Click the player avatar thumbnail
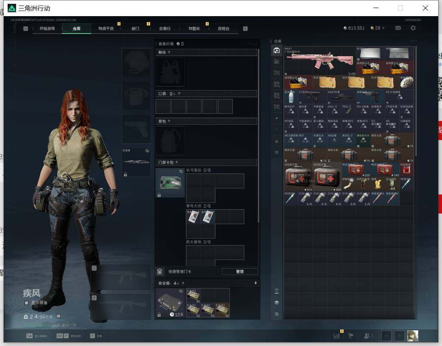 [x=413, y=336]
